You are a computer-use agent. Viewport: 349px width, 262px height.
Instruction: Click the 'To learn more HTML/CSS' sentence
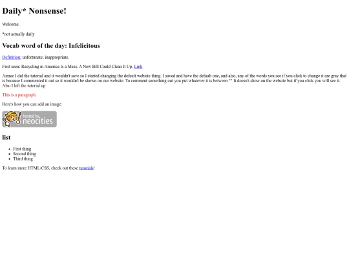coord(48,168)
